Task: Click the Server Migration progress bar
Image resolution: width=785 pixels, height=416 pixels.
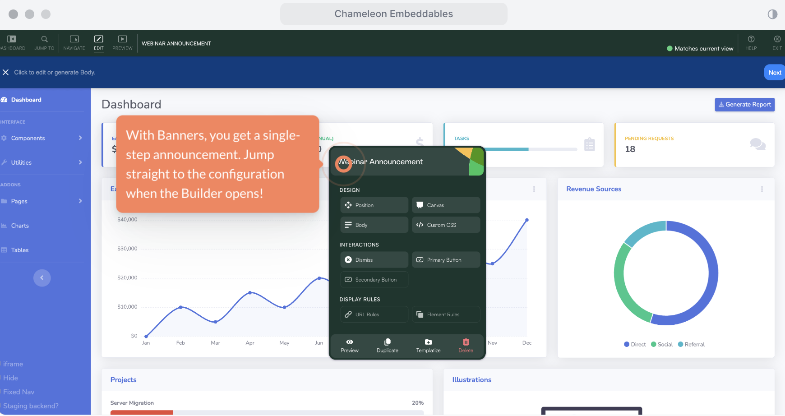Action: 267,412
